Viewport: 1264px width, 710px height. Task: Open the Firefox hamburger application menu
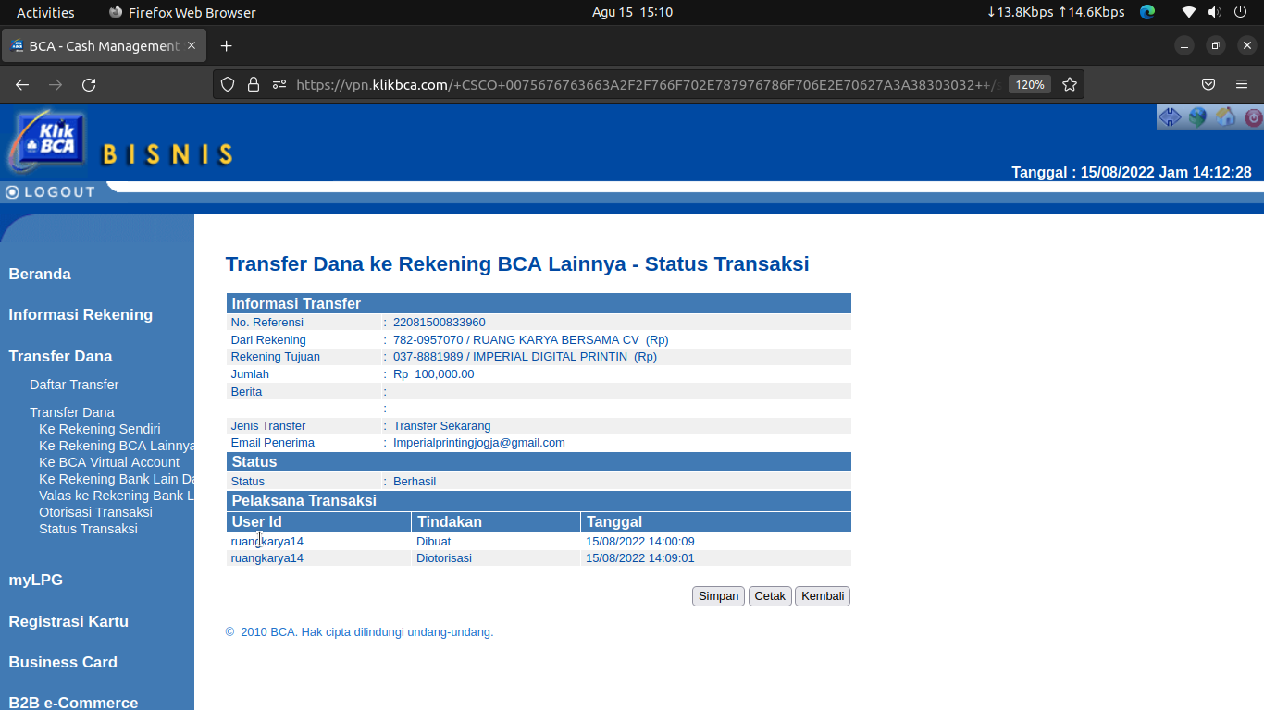tap(1242, 85)
